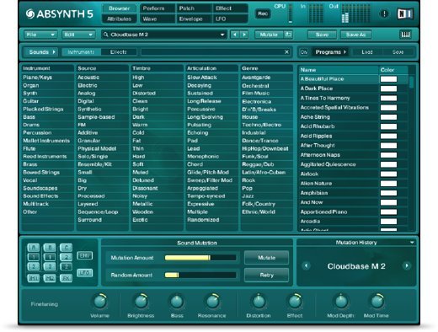Open the Perform window tab
Viewport: 438px width, 332px height.
click(x=158, y=8)
